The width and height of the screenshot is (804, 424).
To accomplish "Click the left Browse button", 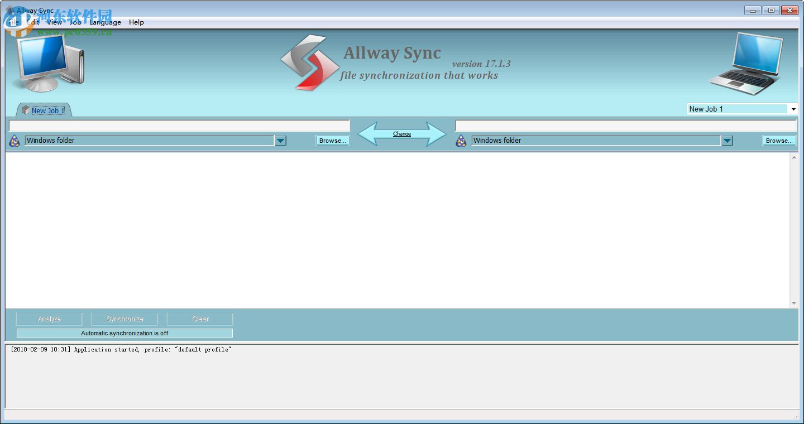I will pyautogui.click(x=333, y=141).
